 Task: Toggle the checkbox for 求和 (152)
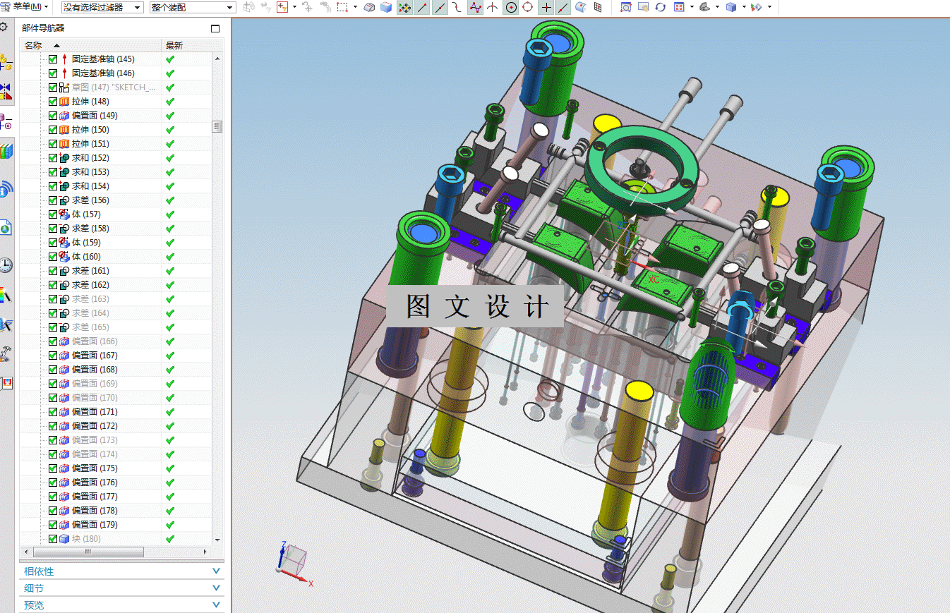point(53,158)
